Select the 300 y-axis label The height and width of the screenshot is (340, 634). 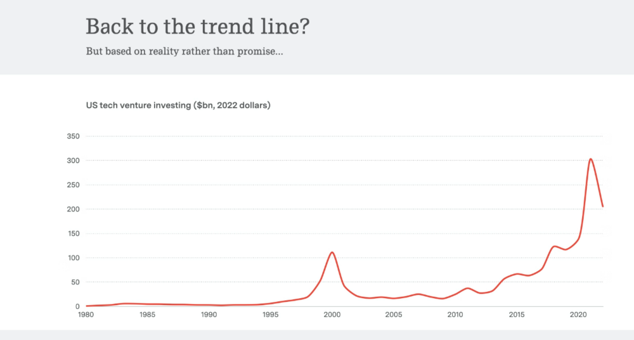click(x=72, y=160)
